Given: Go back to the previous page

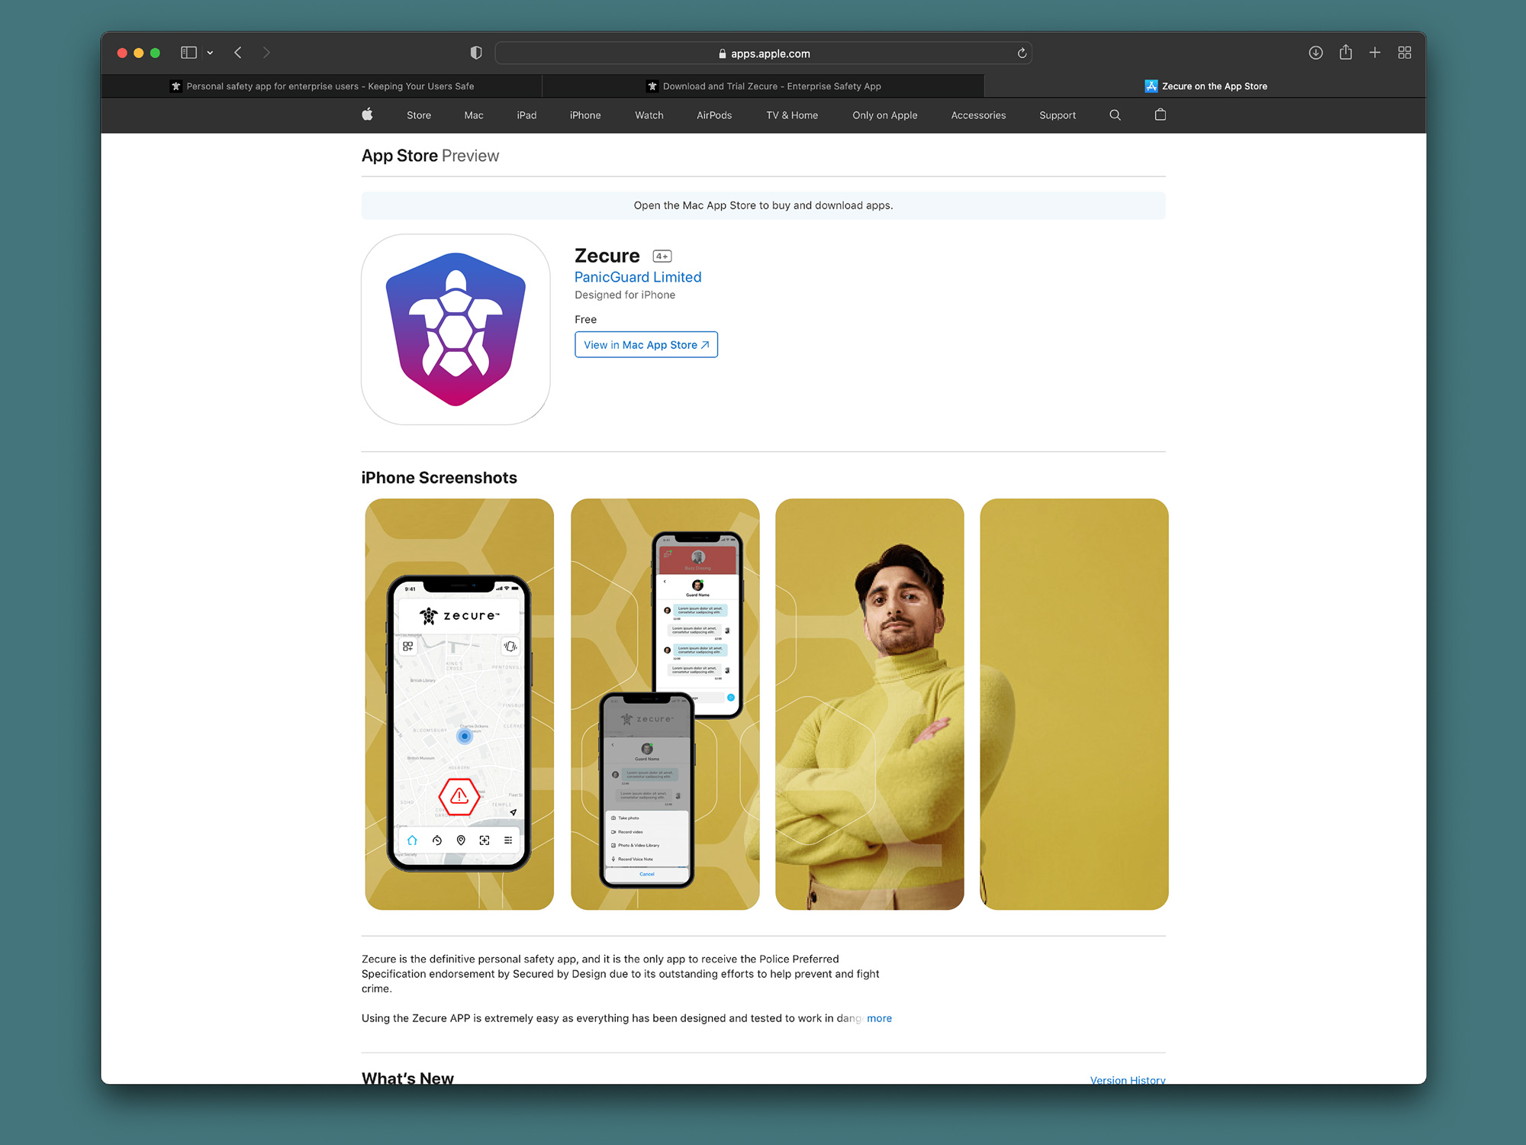Looking at the screenshot, I should (238, 53).
